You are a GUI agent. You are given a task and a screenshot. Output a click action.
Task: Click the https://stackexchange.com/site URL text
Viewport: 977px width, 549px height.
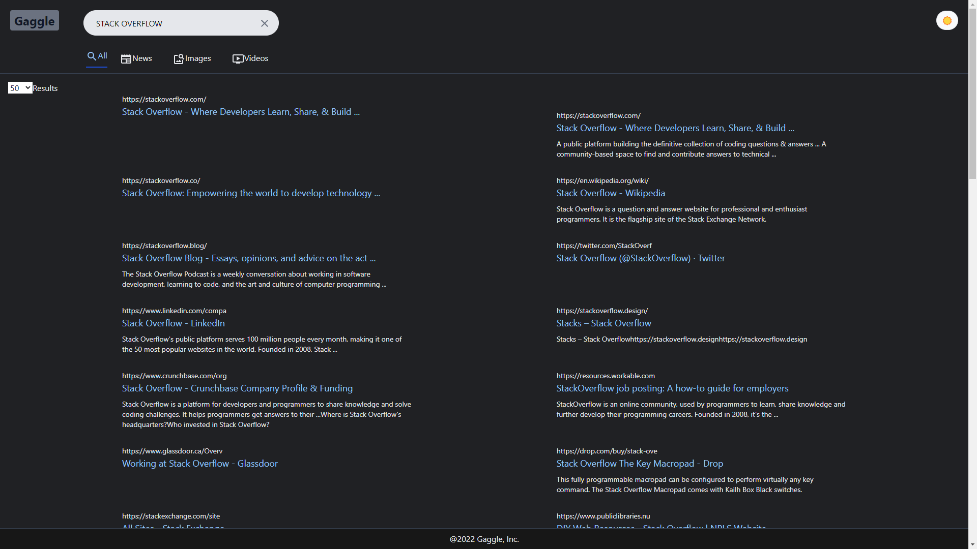171,516
